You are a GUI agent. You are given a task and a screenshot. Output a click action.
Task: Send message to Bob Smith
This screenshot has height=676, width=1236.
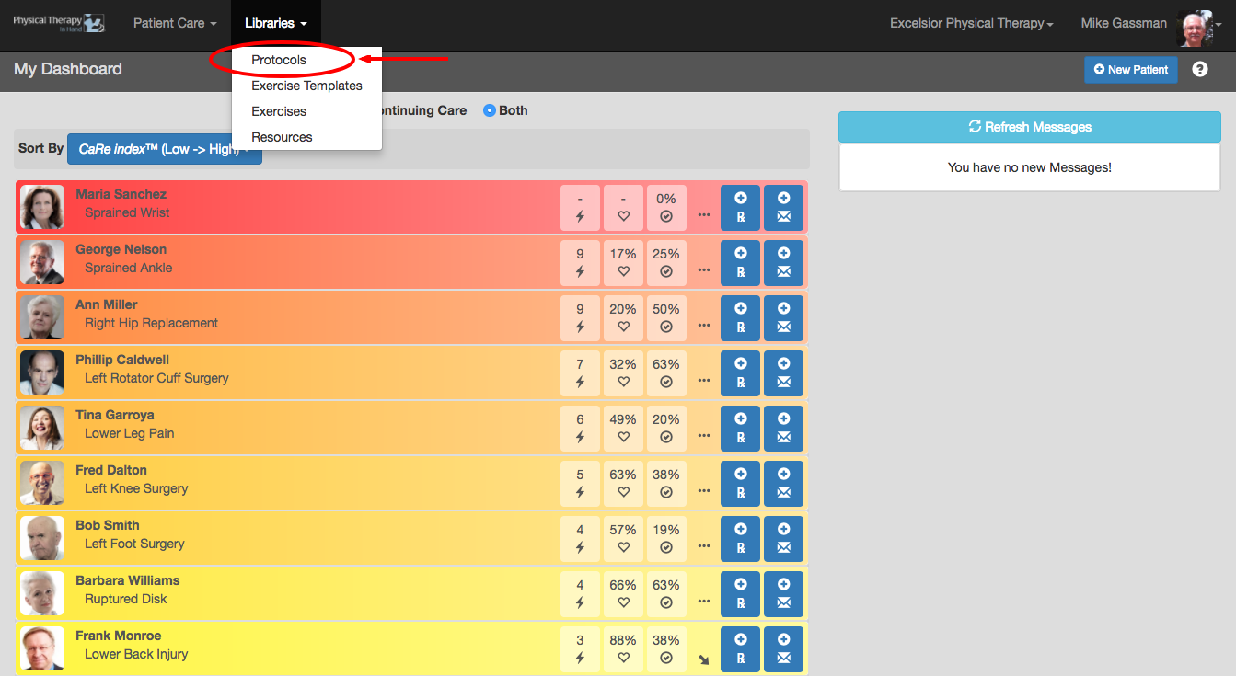783,539
